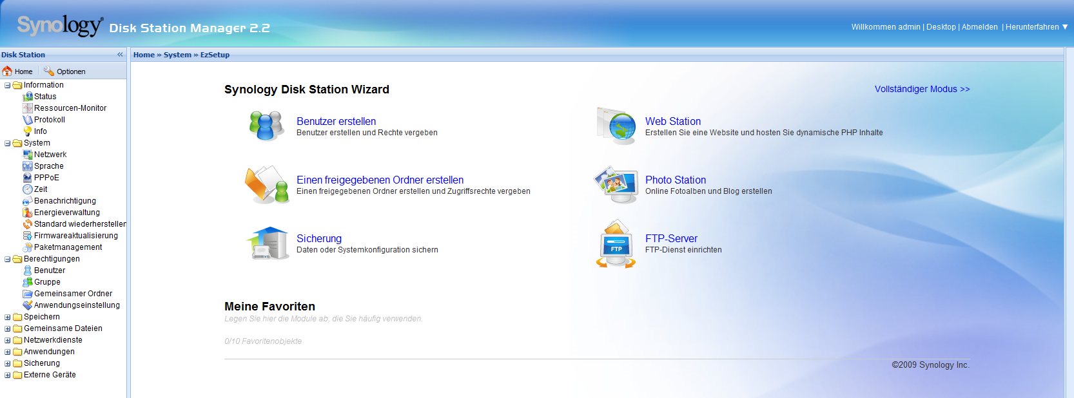Screen dimensions: 1074x398
Task: Click the shared folder wizard icon
Action: (267, 185)
